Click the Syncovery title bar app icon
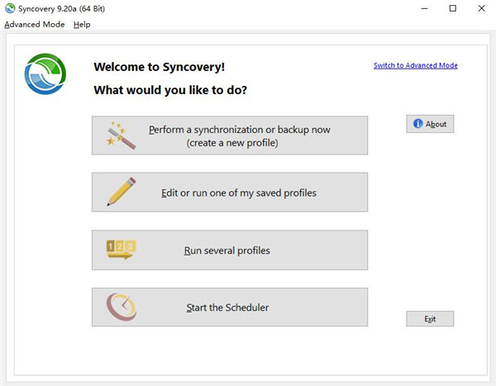The width and height of the screenshot is (496, 386). coord(10,8)
